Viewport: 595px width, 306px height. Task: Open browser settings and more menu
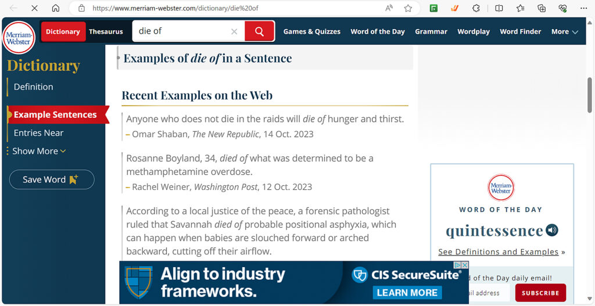click(583, 8)
